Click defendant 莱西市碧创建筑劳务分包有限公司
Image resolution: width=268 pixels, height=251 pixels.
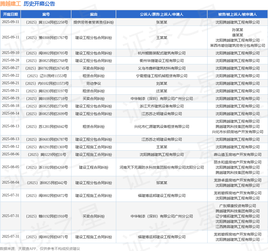coord(238,45)
